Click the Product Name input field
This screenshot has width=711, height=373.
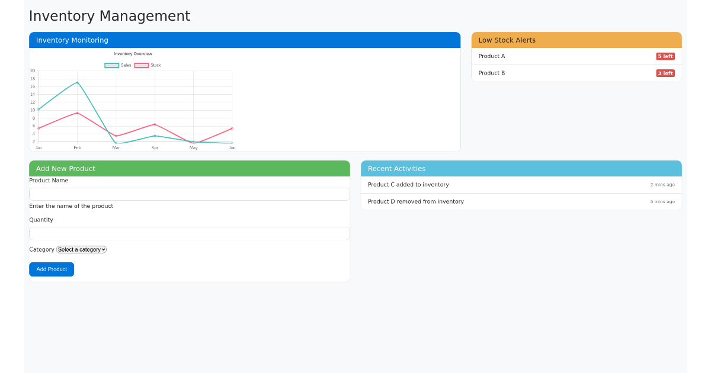[x=189, y=194]
